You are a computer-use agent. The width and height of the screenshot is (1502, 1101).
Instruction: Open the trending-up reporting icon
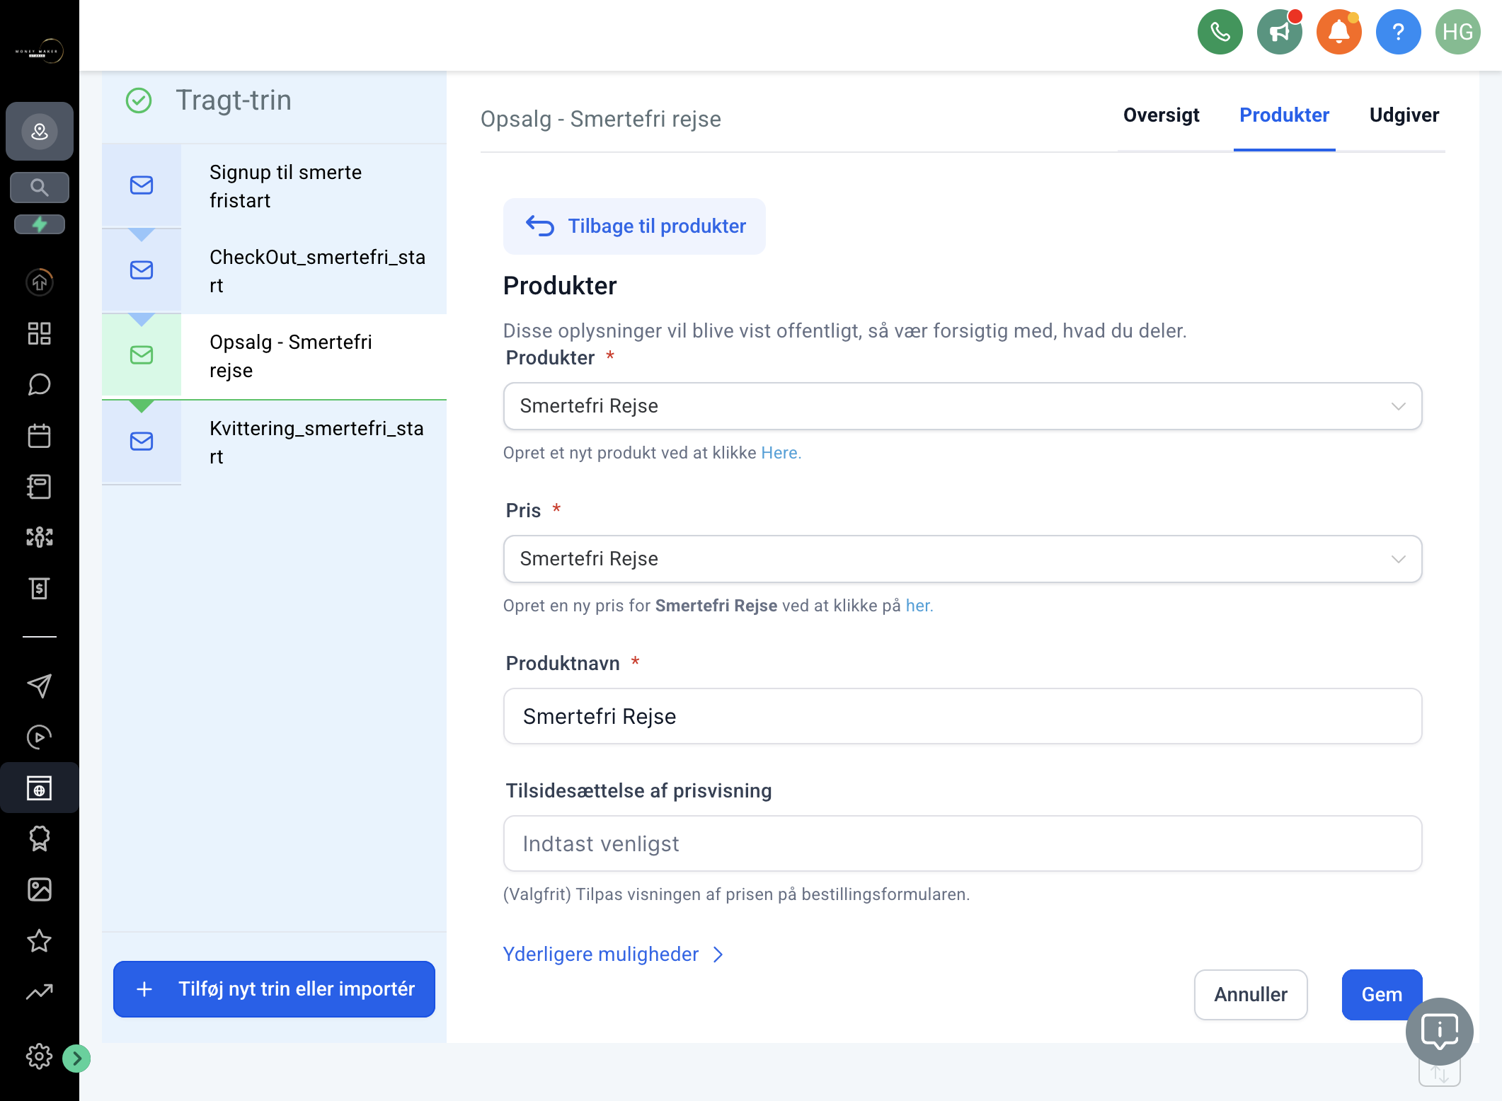click(40, 991)
